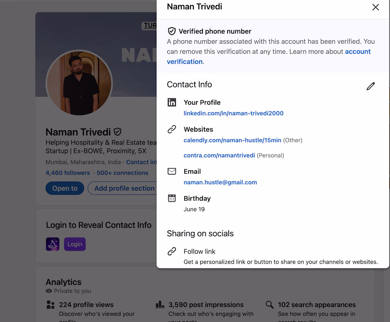390x322 pixels.
Task: View the 4,460 followers list
Action: [68, 173]
